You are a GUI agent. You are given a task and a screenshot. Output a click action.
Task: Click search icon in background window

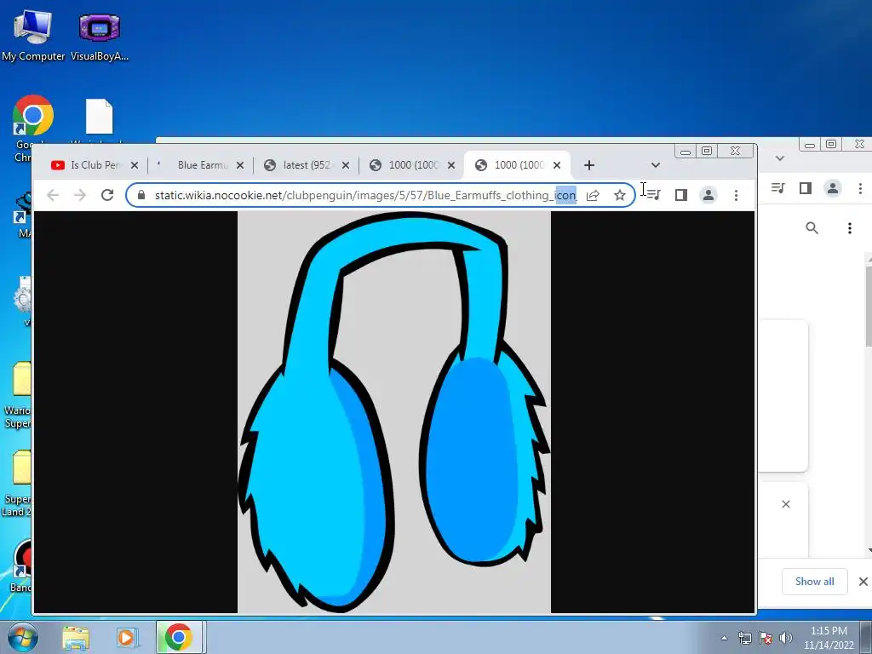pos(812,228)
